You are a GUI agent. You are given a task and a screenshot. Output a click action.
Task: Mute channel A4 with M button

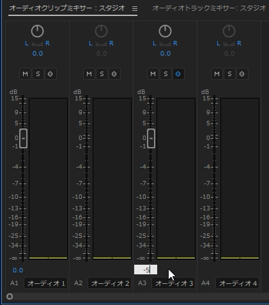coord(217,74)
